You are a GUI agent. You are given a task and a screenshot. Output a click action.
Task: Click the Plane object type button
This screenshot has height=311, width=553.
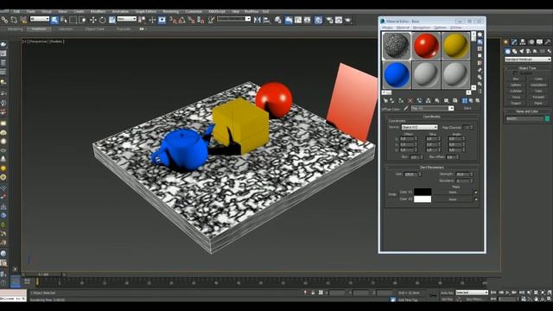click(x=538, y=103)
